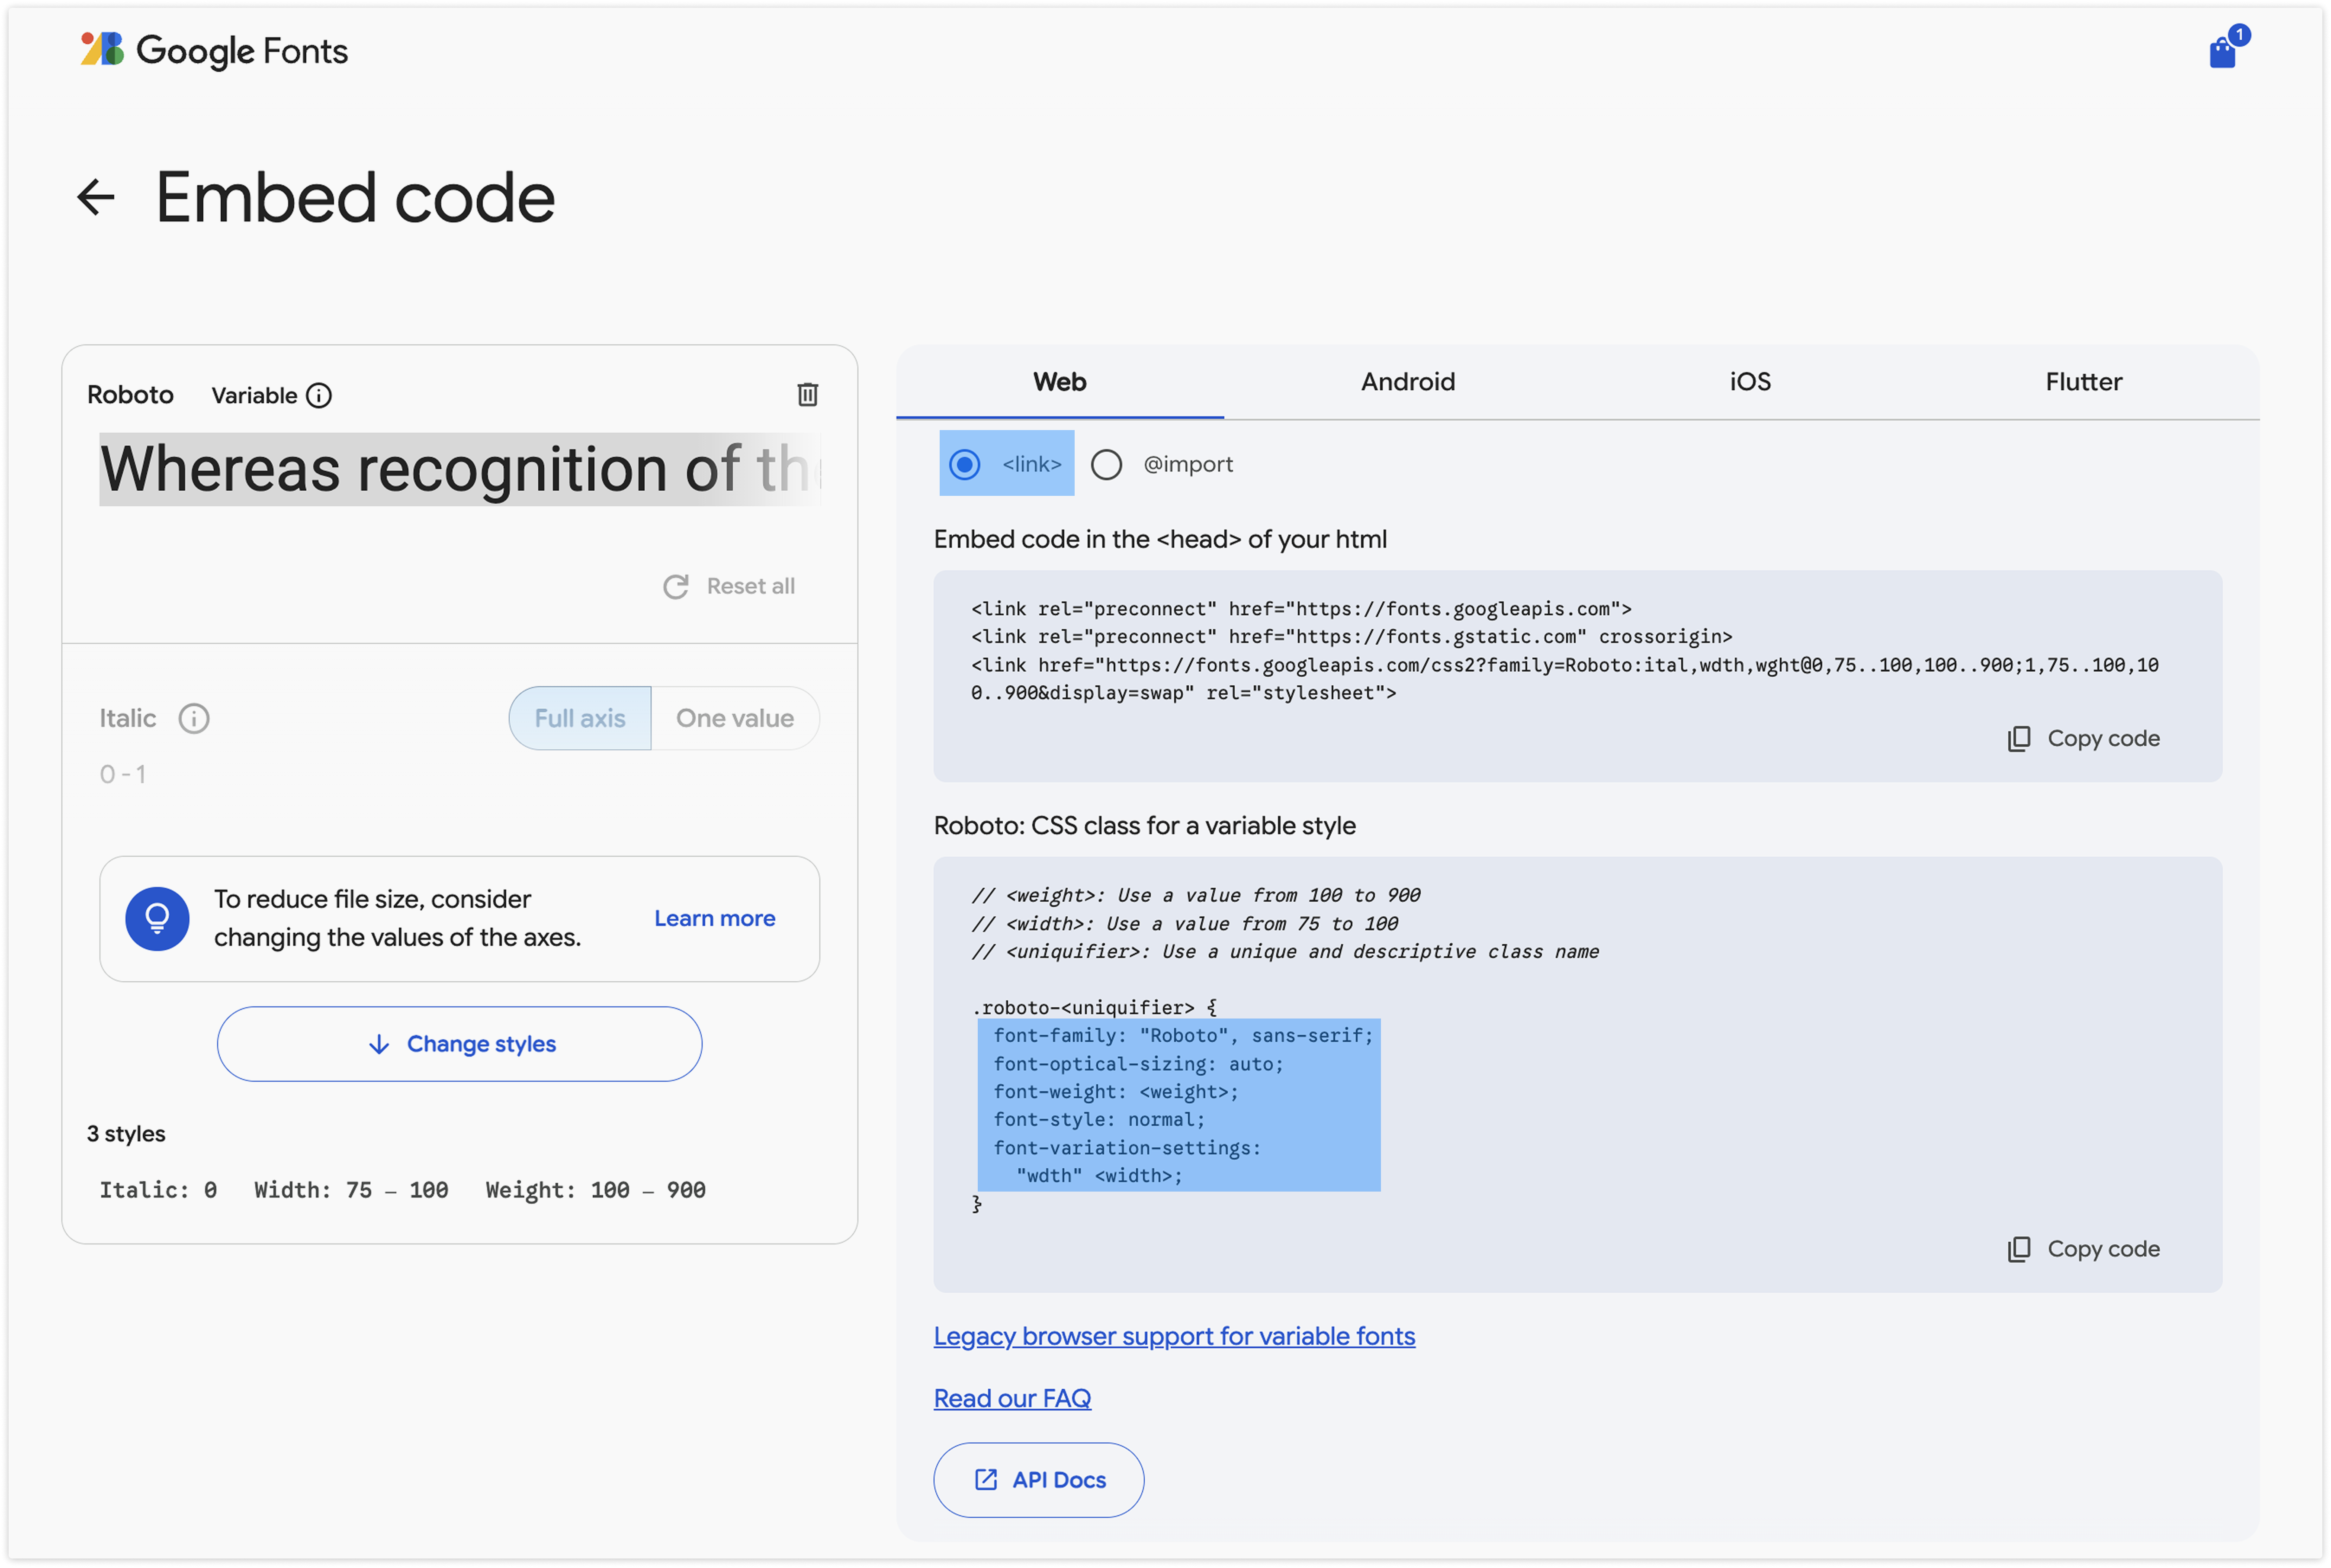Select the @import radio option
Image resolution: width=2331 pixels, height=1568 pixels.
coord(1106,464)
